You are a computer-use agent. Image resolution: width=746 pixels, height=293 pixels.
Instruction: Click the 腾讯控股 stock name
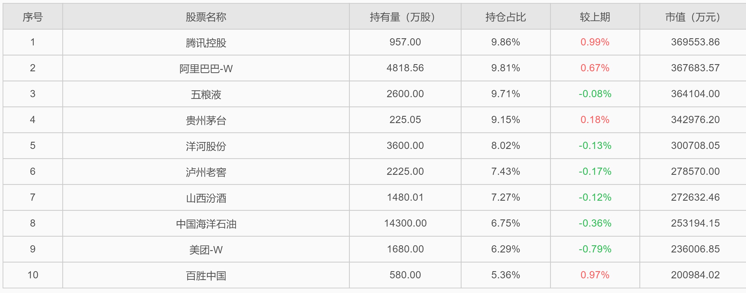(x=206, y=43)
